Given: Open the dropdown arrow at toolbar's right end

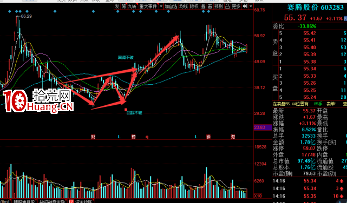Looking at the screenshot, I should pos(251,6).
